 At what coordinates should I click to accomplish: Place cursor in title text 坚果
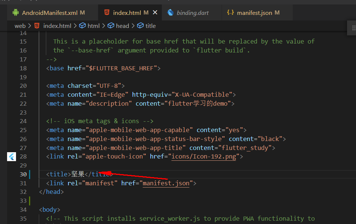click(x=78, y=174)
